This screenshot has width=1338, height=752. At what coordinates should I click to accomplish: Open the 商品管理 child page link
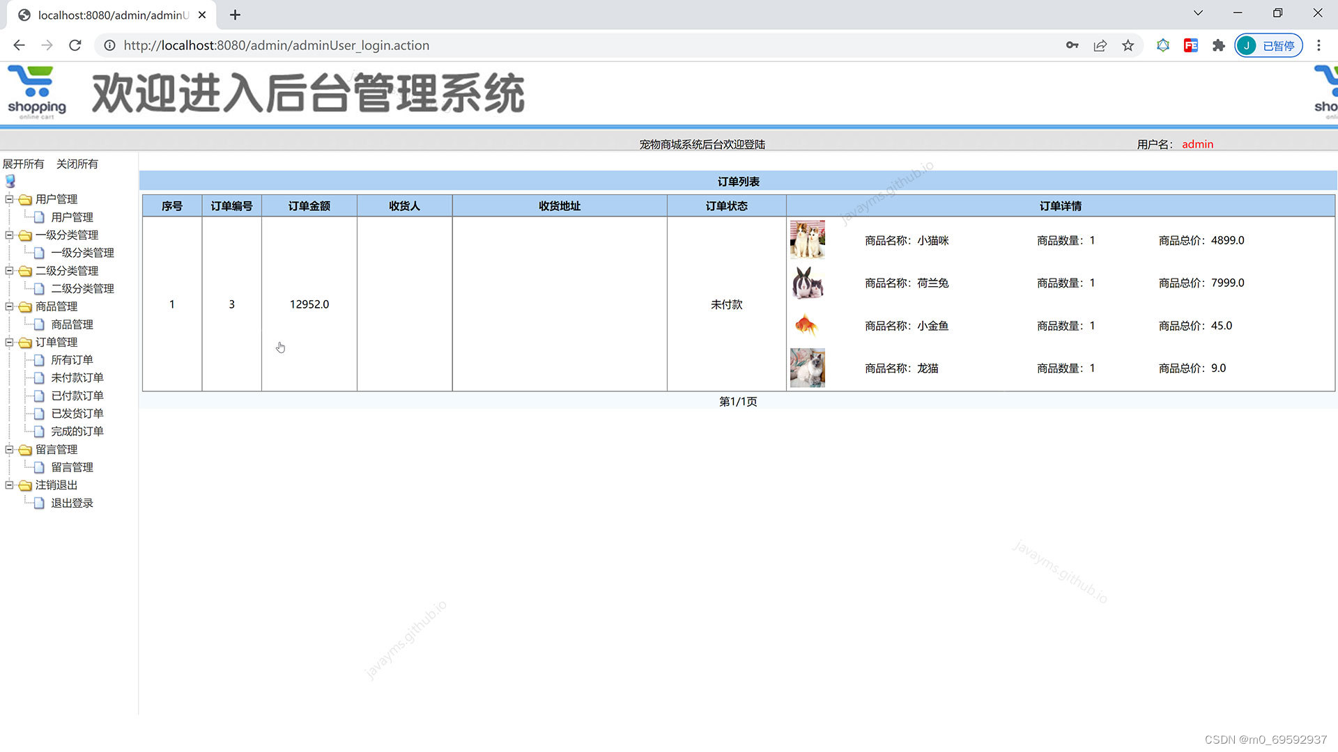tap(72, 324)
